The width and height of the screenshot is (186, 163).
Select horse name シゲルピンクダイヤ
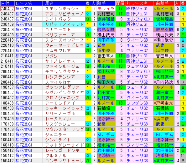coord(65,93)
